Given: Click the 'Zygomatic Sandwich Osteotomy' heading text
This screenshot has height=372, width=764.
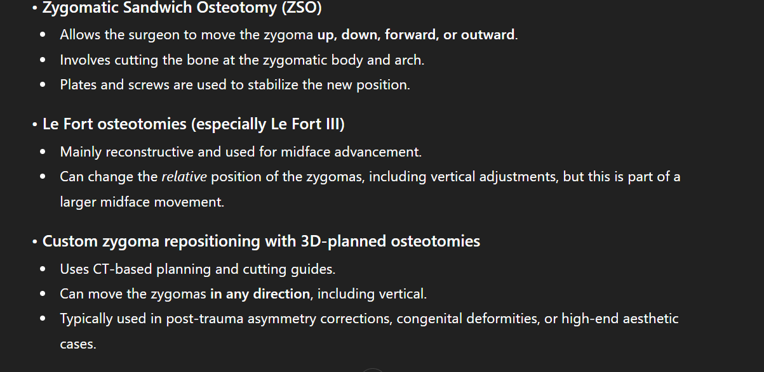Looking at the screenshot, I should [159, 9].
